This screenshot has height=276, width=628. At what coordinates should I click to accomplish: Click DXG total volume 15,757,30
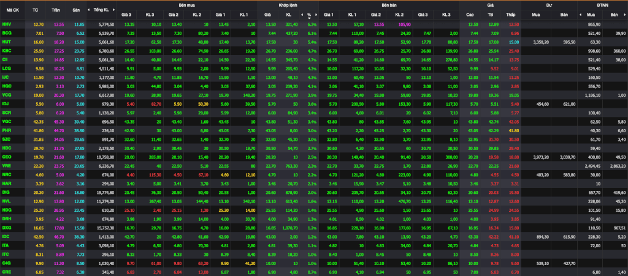(105, 228)
